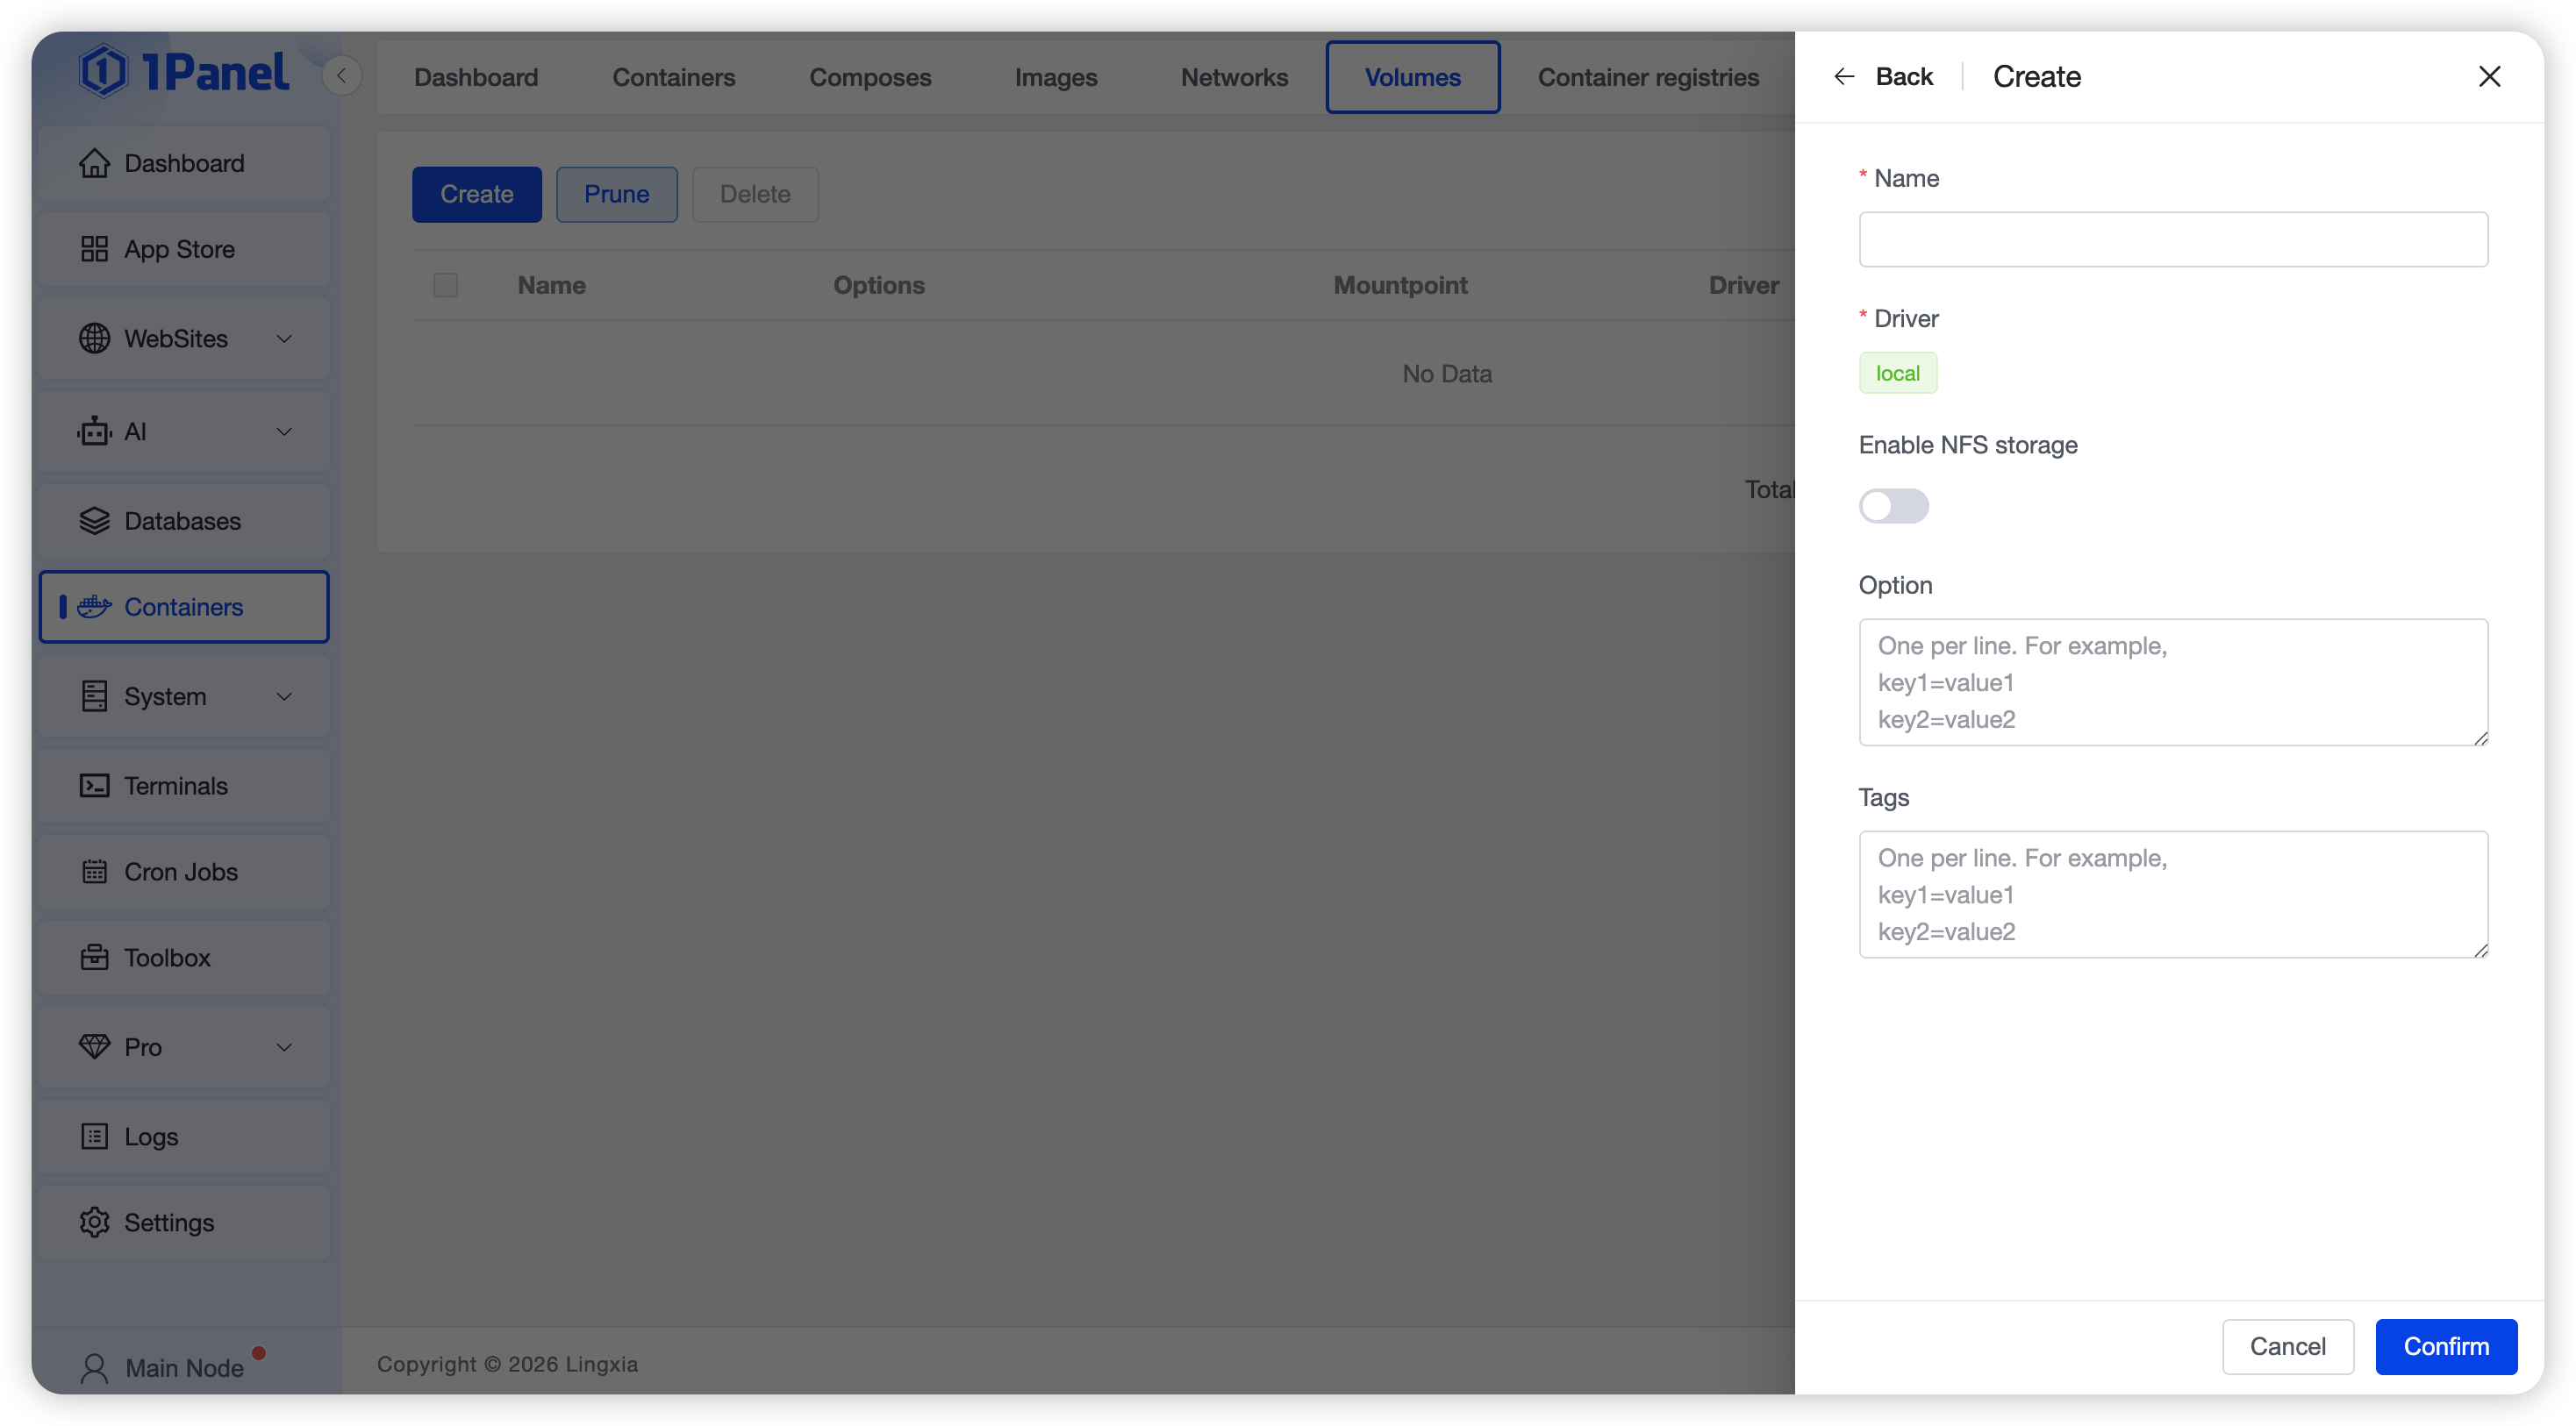Open Settings gear icon in sidebar

click(94, 1223)
